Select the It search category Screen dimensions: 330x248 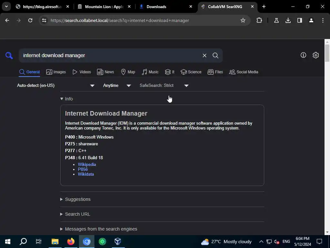pos(170,72)
